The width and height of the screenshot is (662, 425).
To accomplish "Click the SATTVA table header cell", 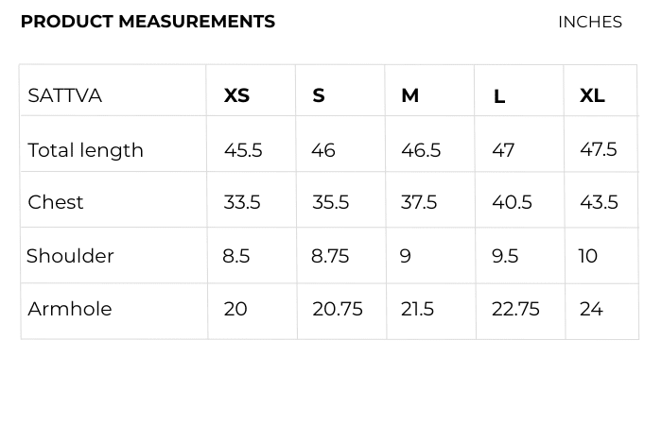I will coord(64,95).
